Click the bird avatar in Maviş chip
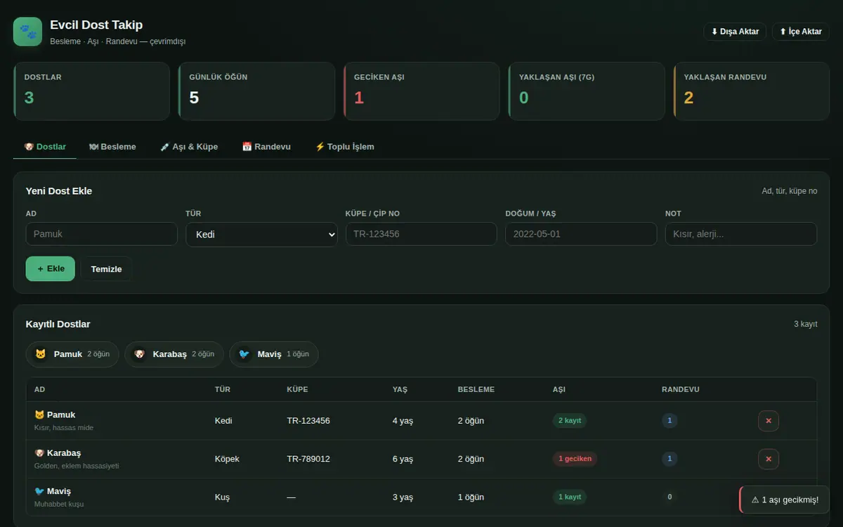This screenshot has height=527, width=843. 244,354
